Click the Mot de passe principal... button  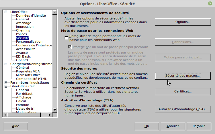tap(183, 58)
